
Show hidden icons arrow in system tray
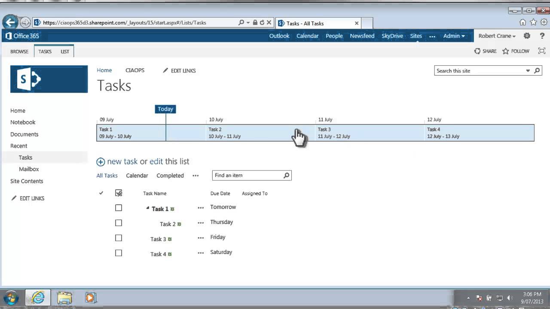pos(468,298)
